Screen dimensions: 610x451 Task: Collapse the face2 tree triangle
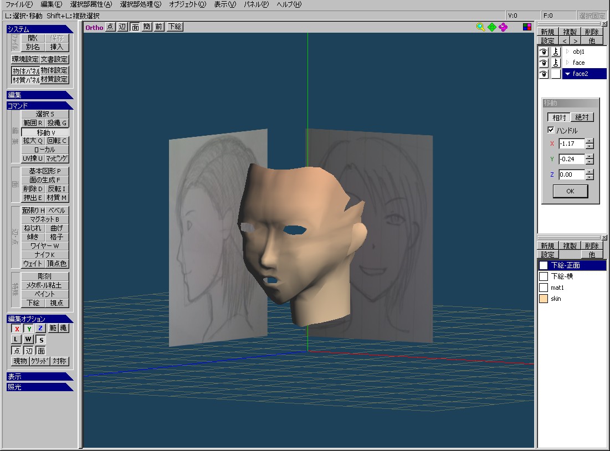[x=567, y=74]
